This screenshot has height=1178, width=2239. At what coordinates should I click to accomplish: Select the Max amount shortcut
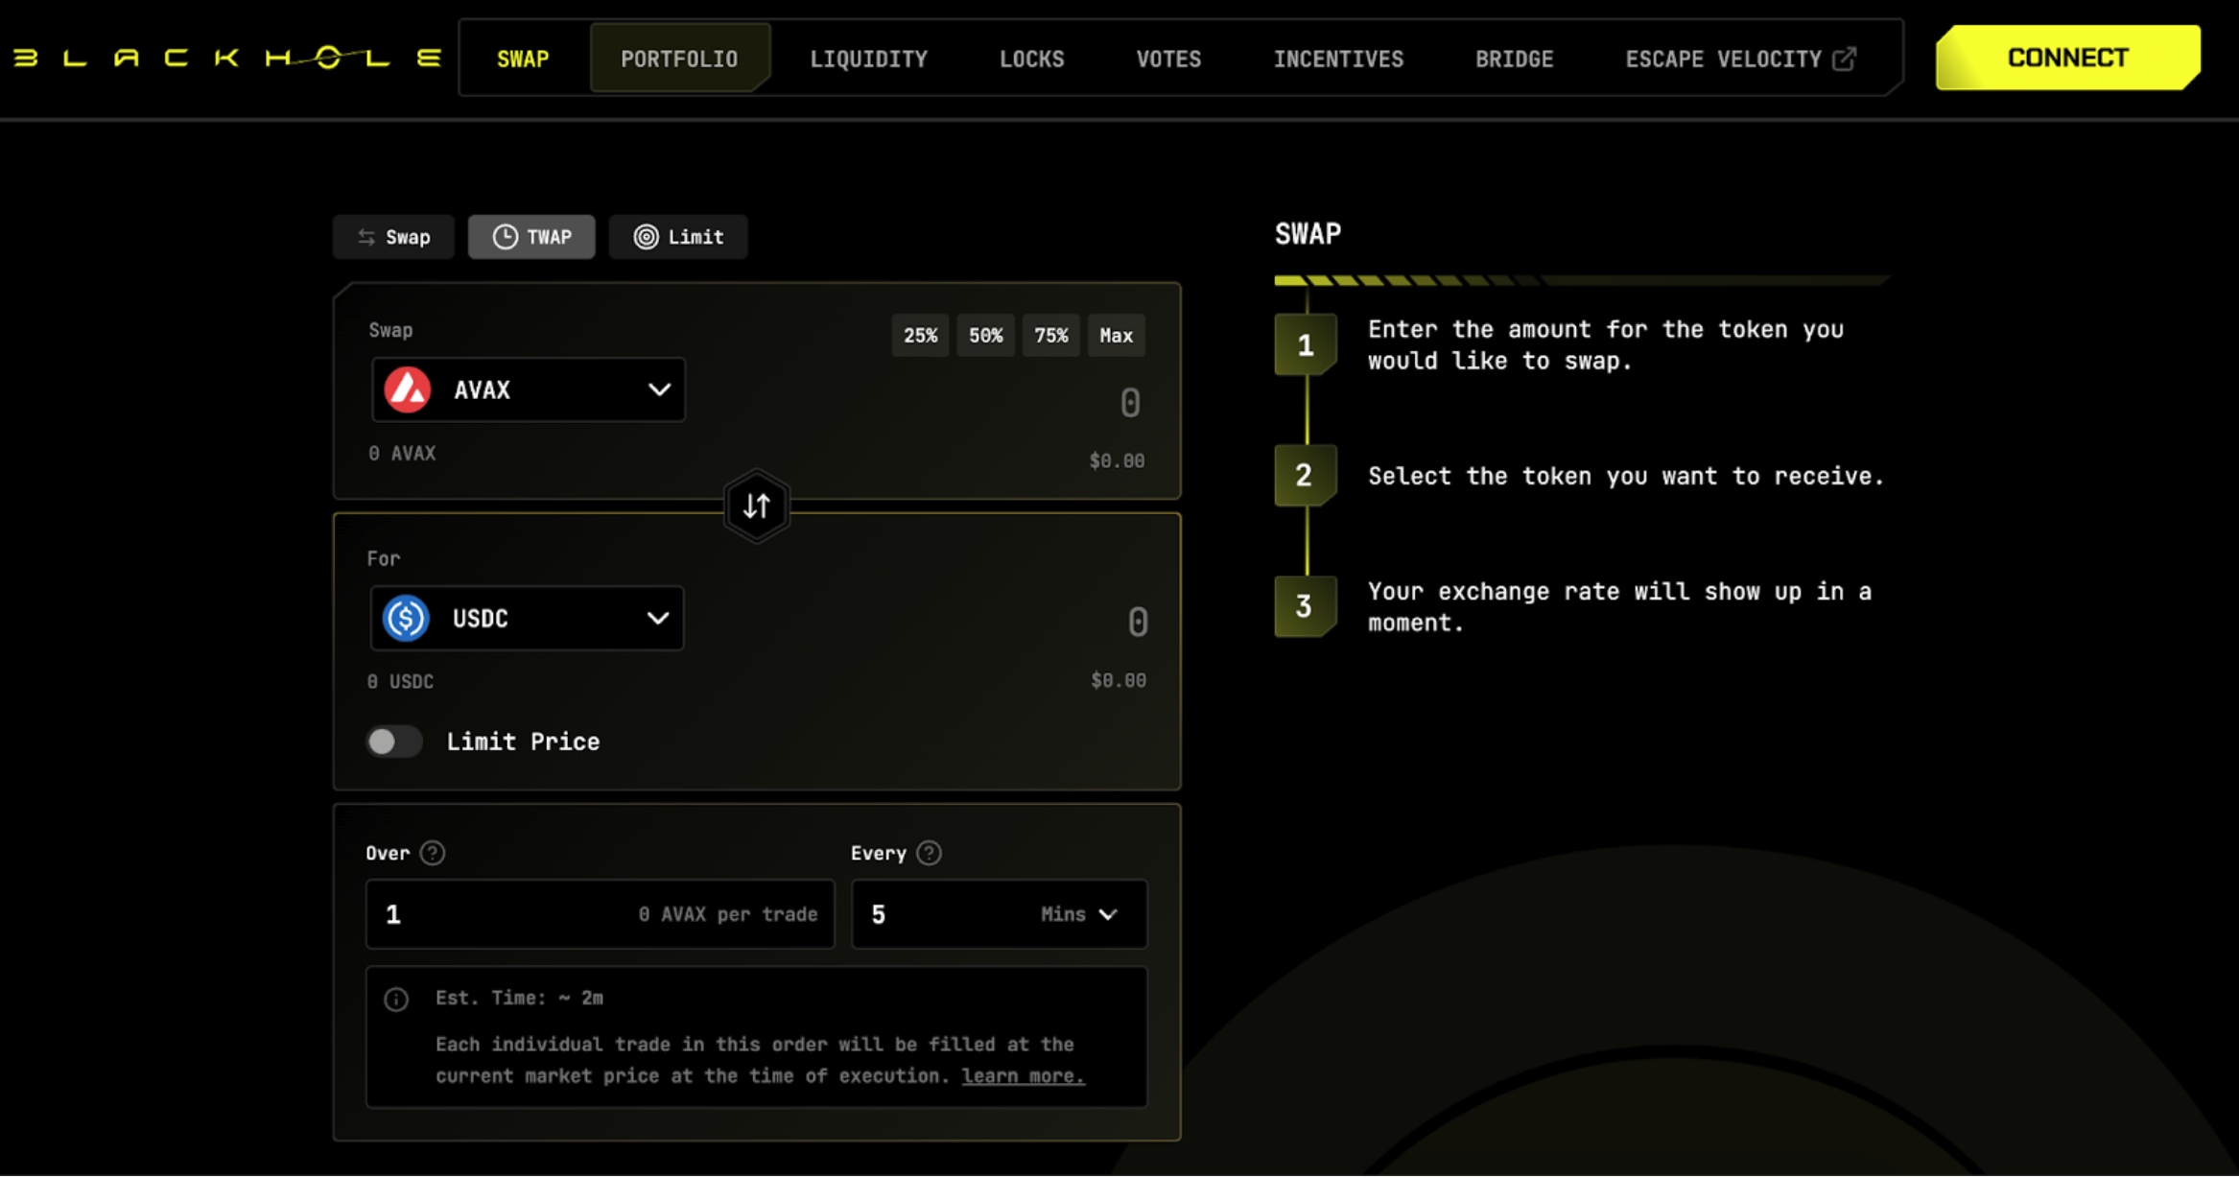click(1116, 335)
